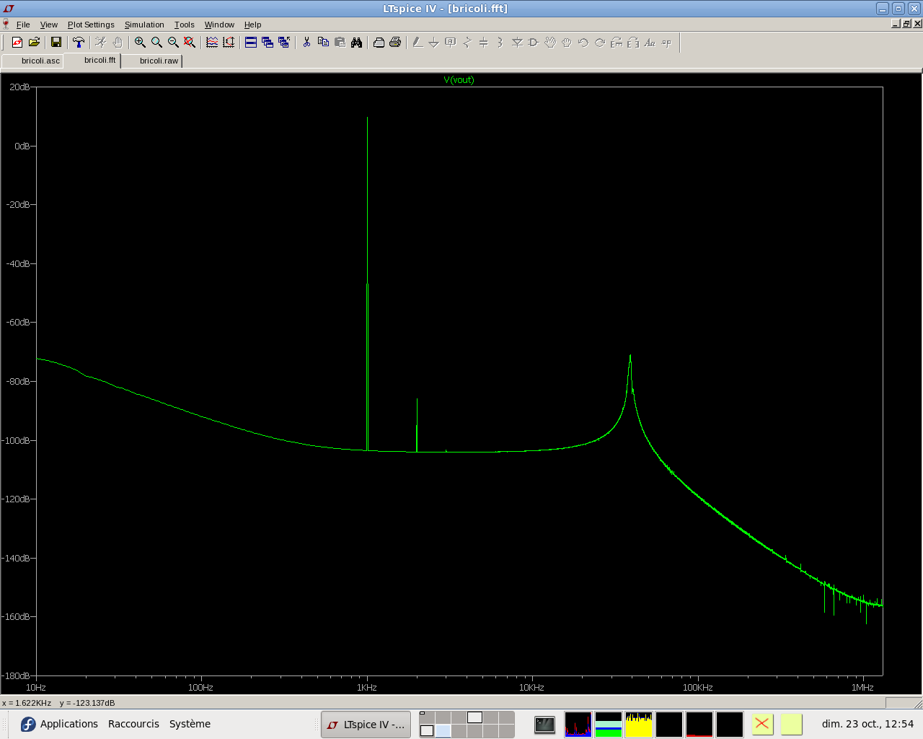
Task: Open the Tools menu
Action: click(185, 25)
